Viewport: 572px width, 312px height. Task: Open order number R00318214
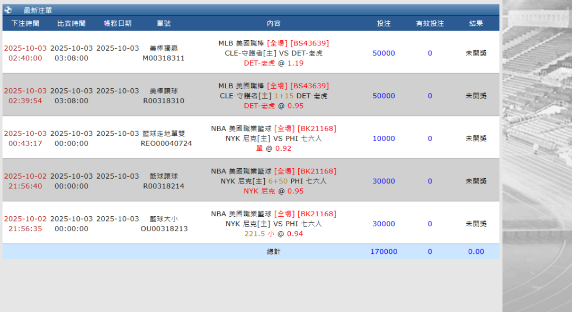[x=164, y=186]
